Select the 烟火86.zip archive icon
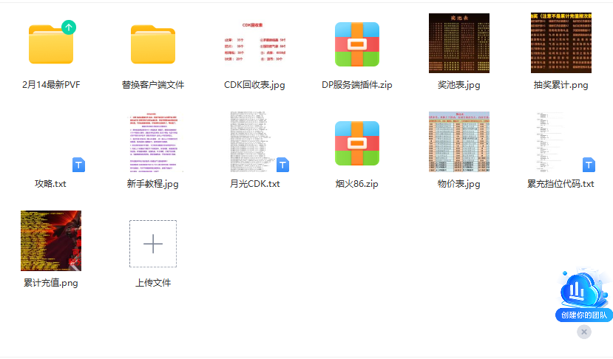The image size is (613, 359). pyautogui.click(x=357, y=143)
